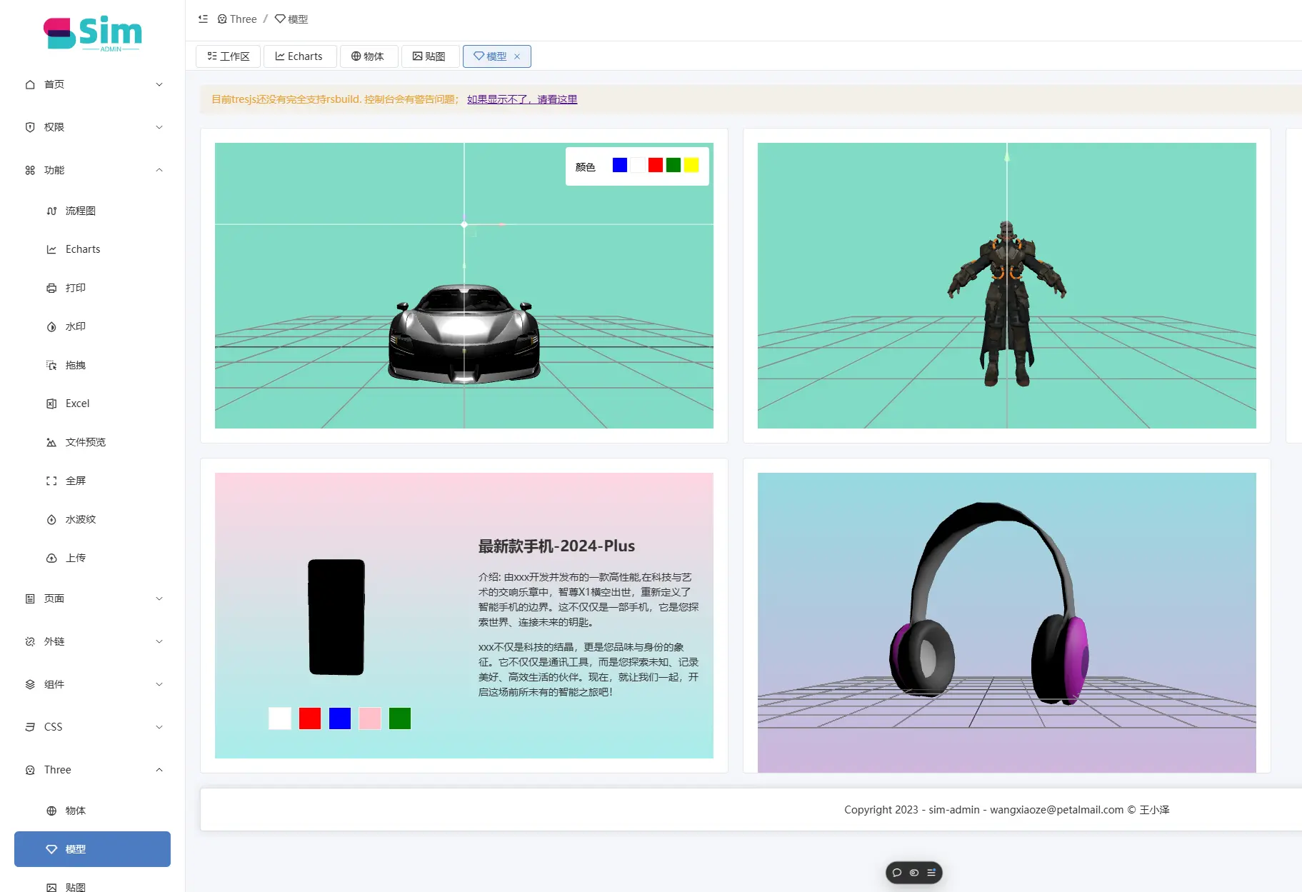Image resolution: width=1302 pixels, height=892 pixels.
Task: Click the 最新款手机-2024-Plus heading
Action: [556, 546]
